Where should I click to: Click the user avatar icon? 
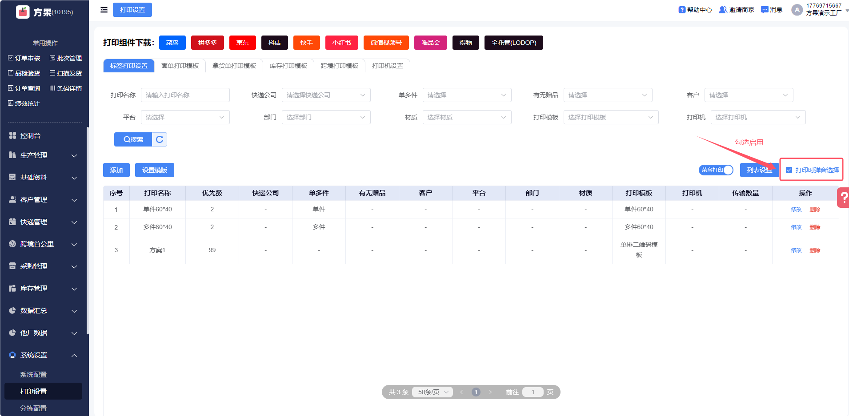coord(797,10)
